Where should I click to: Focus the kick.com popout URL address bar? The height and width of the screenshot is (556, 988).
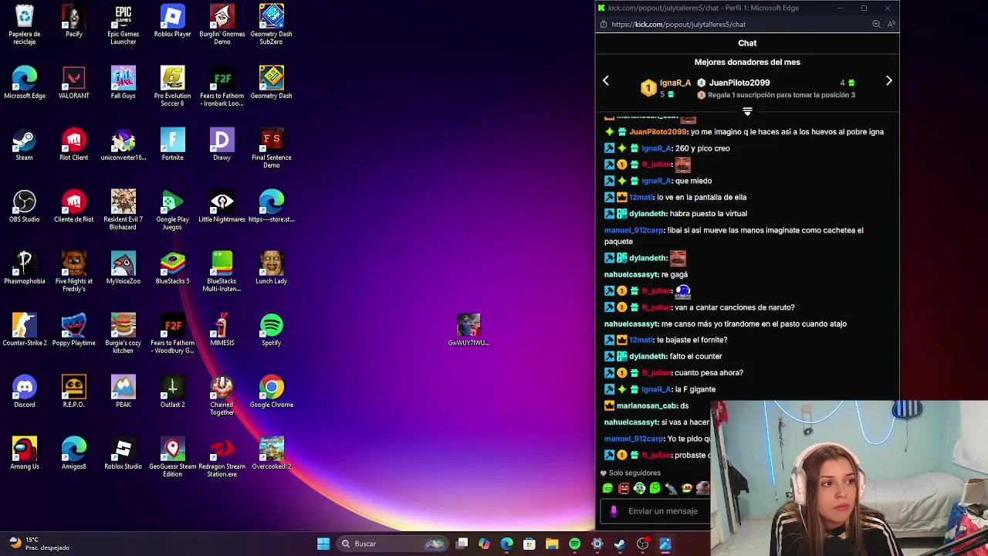[x=678, y=24]
